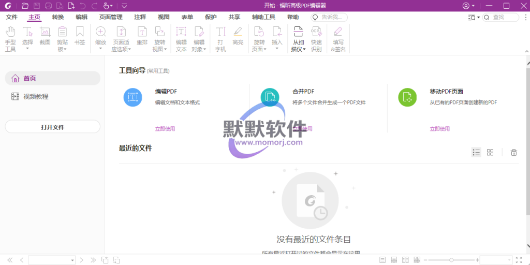
Task: Switch recent files to thumbnail grid view
Action: pos(490,152)
